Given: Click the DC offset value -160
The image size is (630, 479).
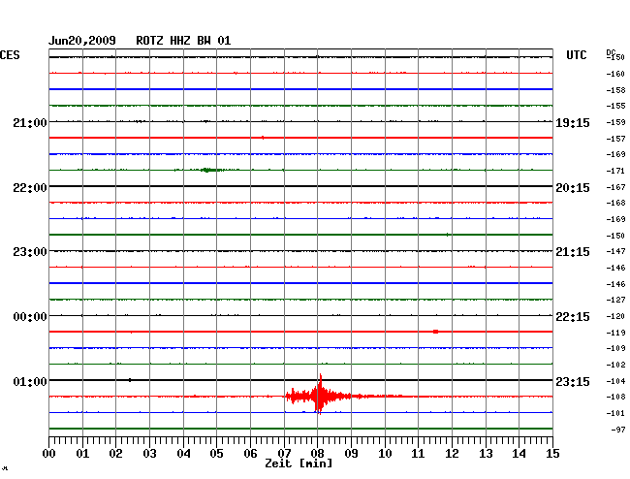Looking at the screenshot, I should click(x=615, y=74).
